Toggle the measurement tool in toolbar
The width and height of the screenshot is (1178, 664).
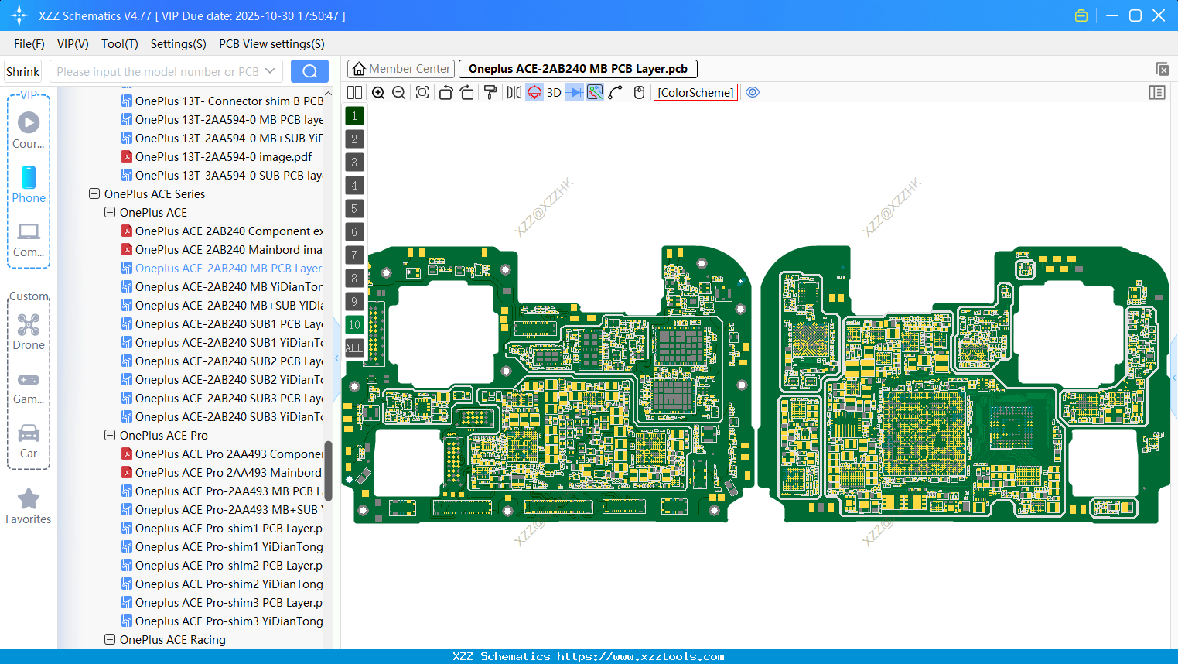point(615,92)
